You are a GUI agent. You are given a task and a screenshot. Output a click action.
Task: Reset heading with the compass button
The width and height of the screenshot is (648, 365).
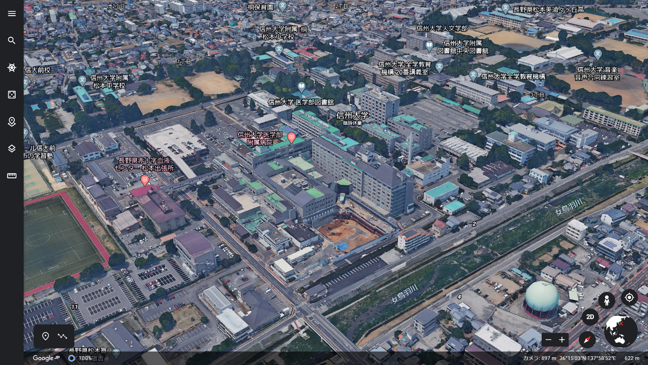coord(587,340)
